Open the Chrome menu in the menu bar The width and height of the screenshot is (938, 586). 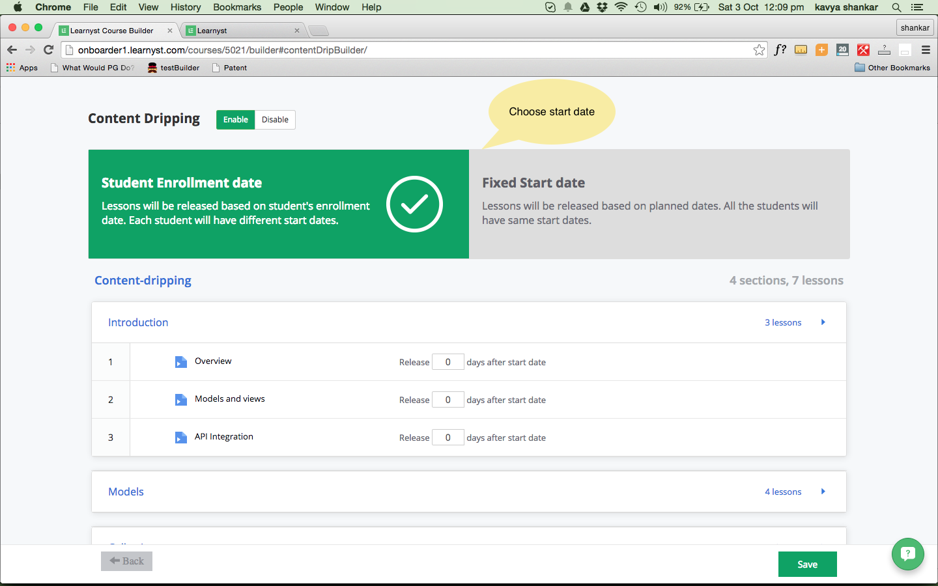point(53,7)
